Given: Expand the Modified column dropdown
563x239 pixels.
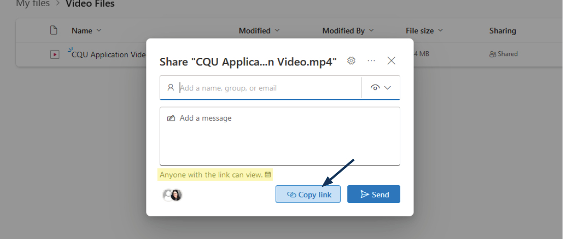Looking at the screenshot, I should 277,31.
